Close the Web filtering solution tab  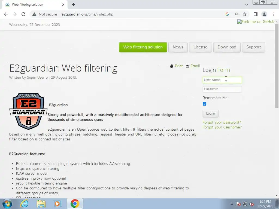[63, 5]
